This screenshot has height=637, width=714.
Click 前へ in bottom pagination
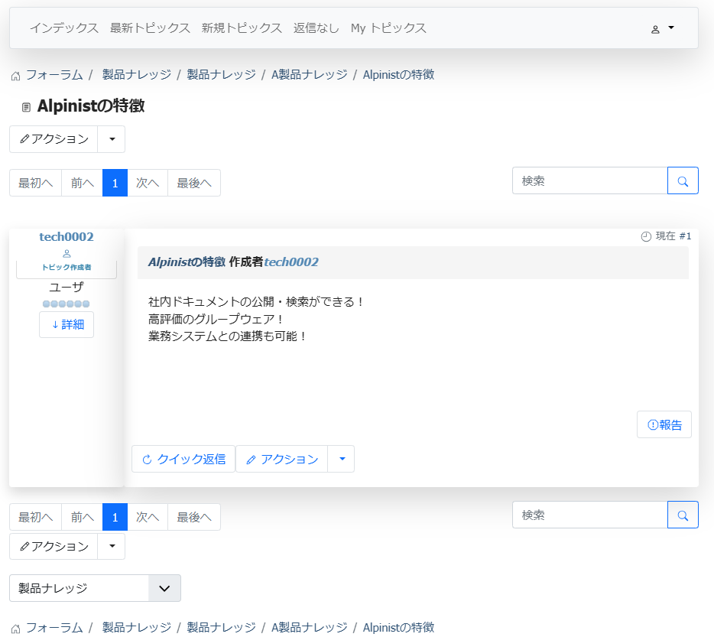tap(82, 517)
